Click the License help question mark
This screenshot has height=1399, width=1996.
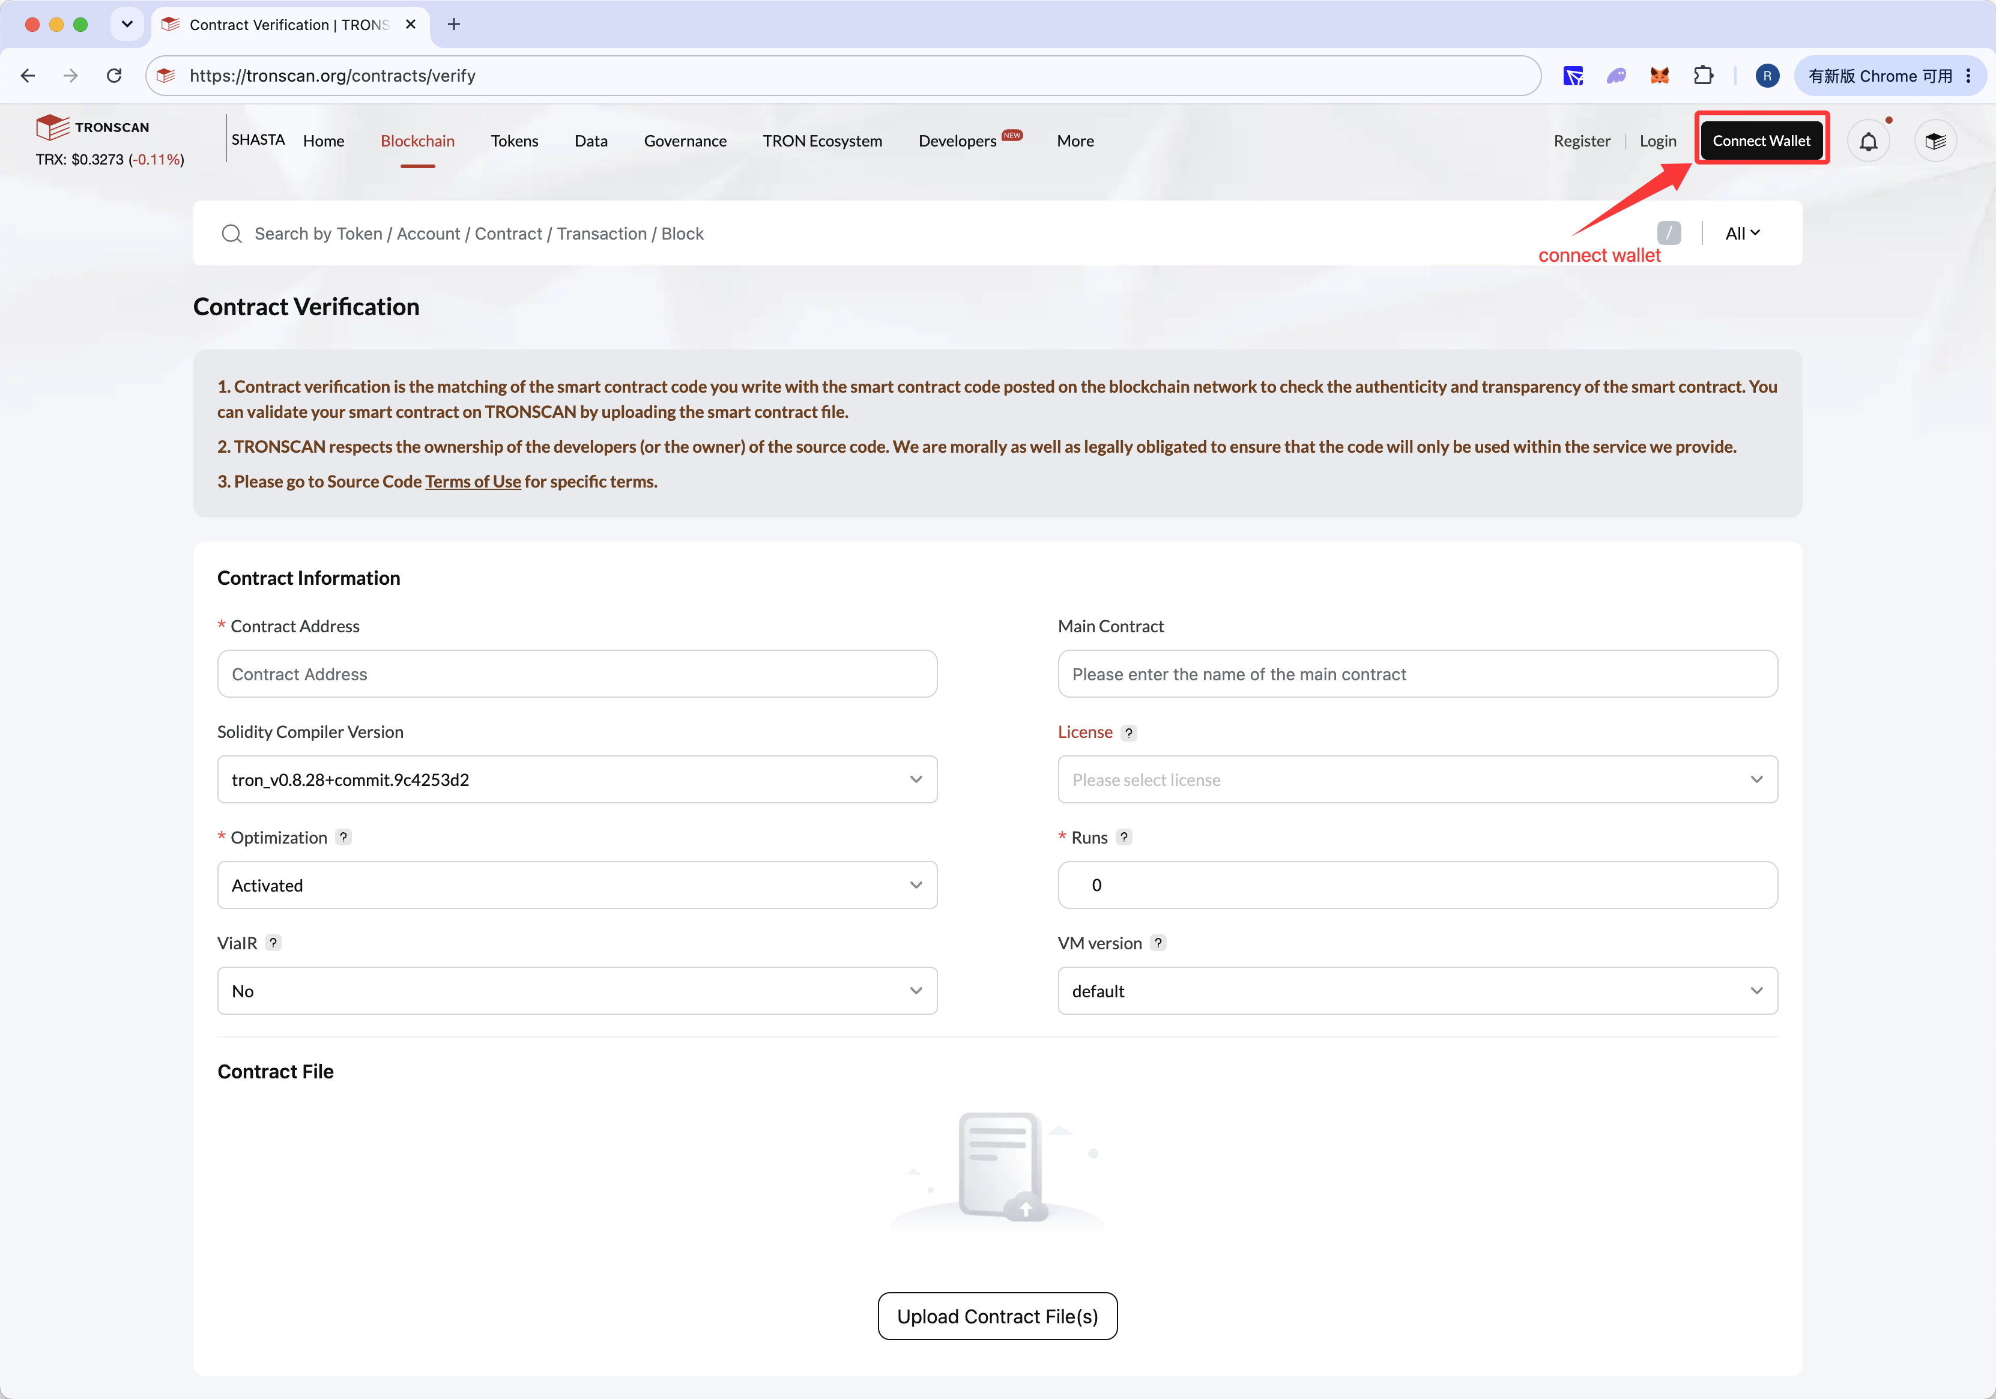1128,733
